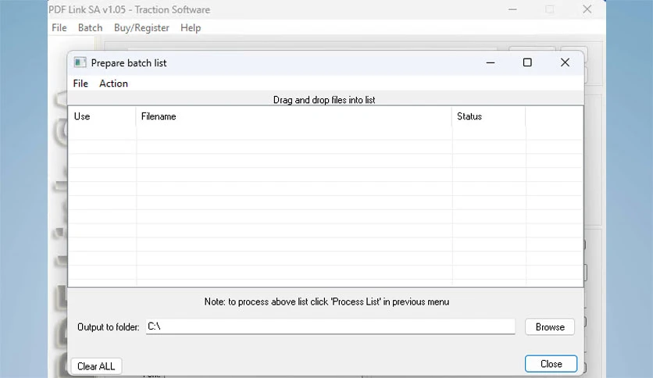Click the Browse button
Image resolution: width=653 pixels, height=378 pixels.
[550, 327]
